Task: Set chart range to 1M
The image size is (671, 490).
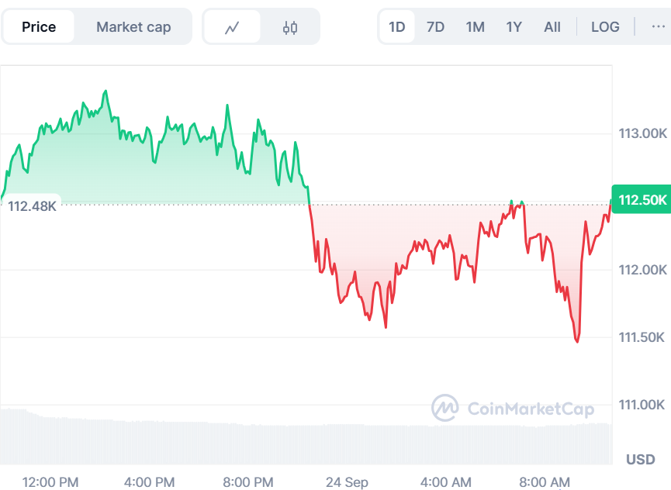Action: point(475,27)
